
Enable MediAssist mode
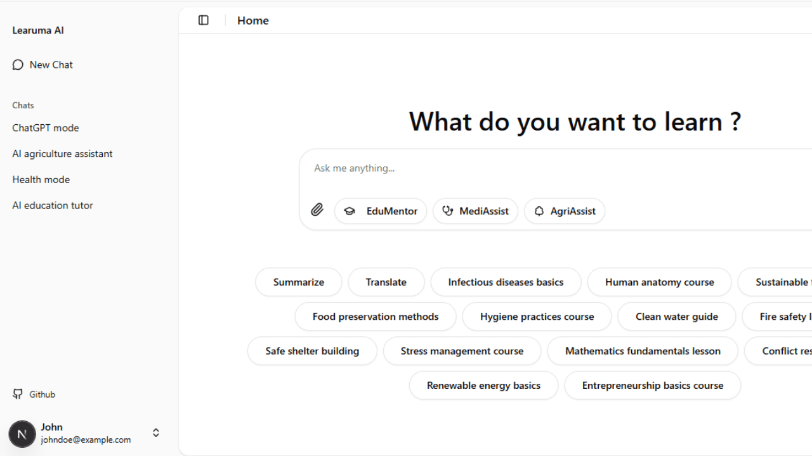coord(475,211)
